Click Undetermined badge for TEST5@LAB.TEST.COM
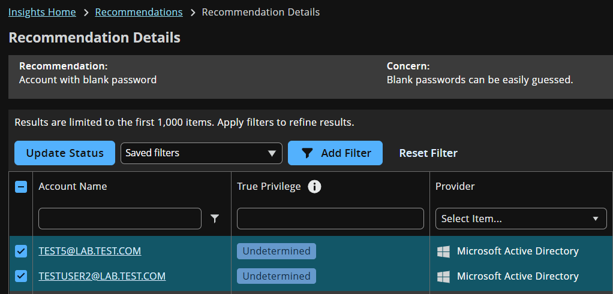The image size is (613, 294). click(x=277, y=251)
